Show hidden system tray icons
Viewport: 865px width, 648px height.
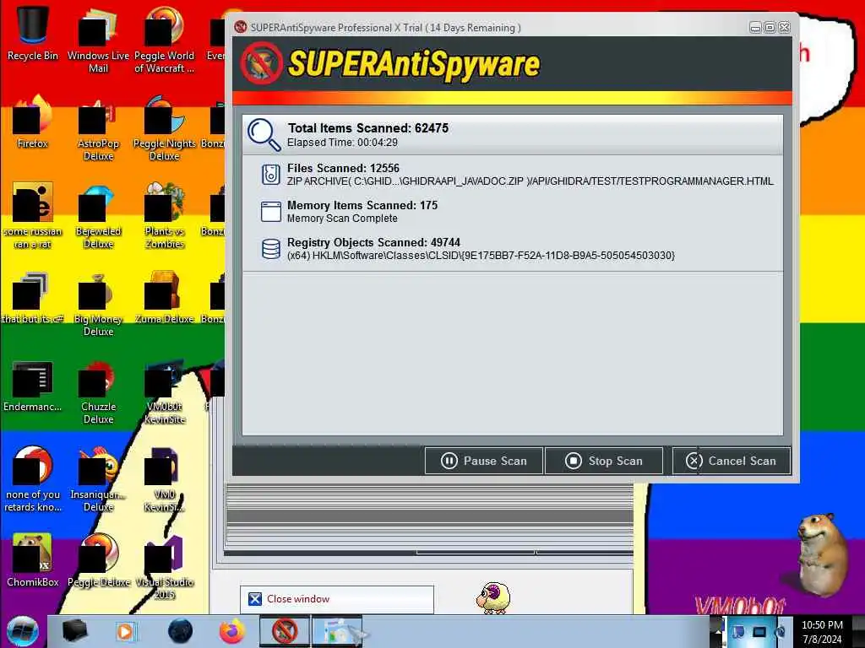(718, 631)
